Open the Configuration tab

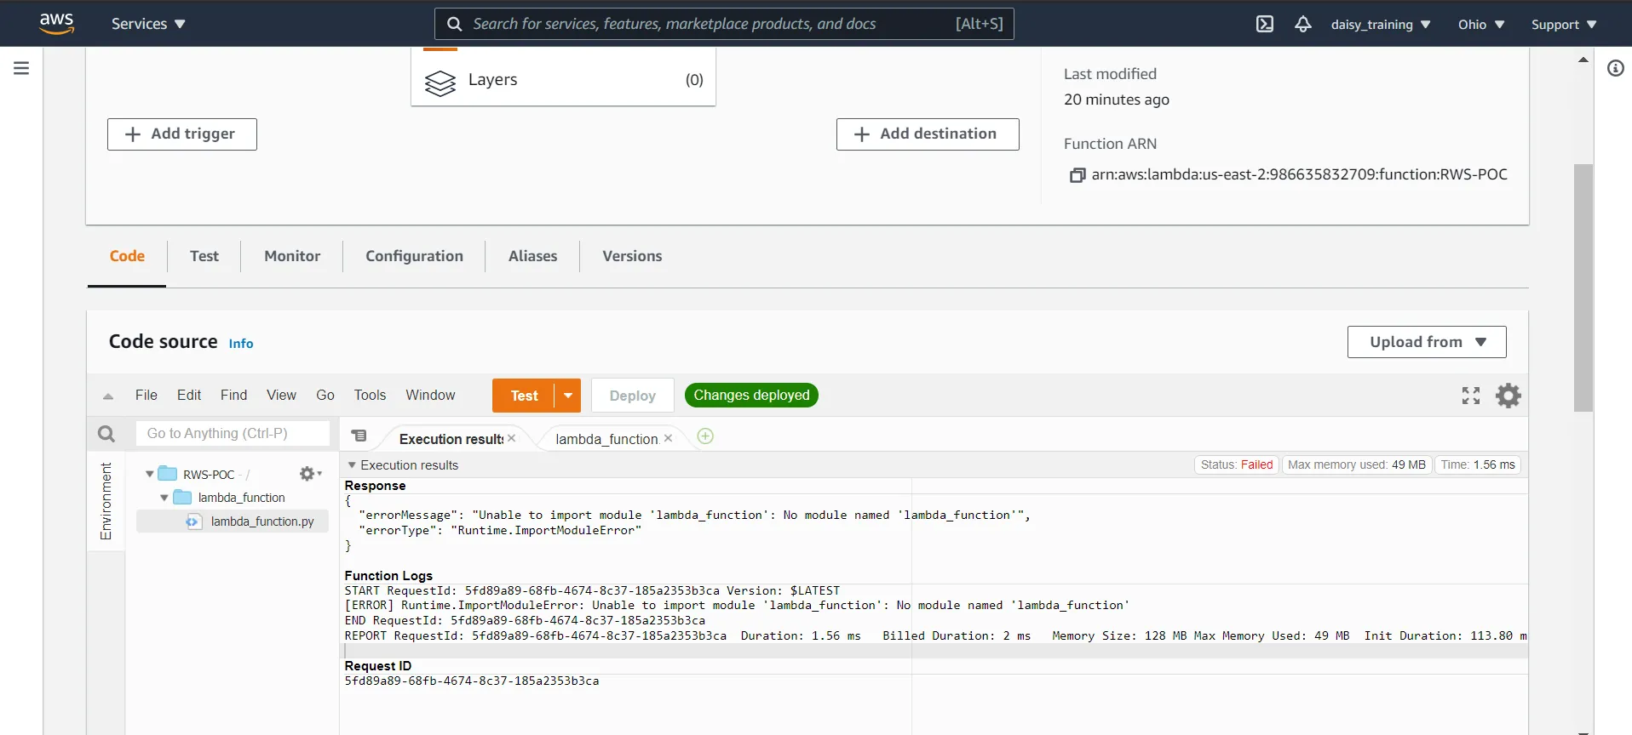(415, 256)
